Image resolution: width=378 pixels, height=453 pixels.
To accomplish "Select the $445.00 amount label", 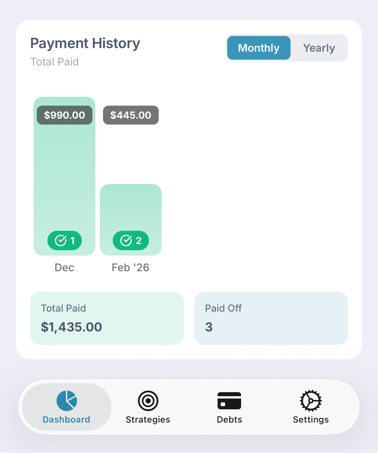I will [x=131, y=115].
